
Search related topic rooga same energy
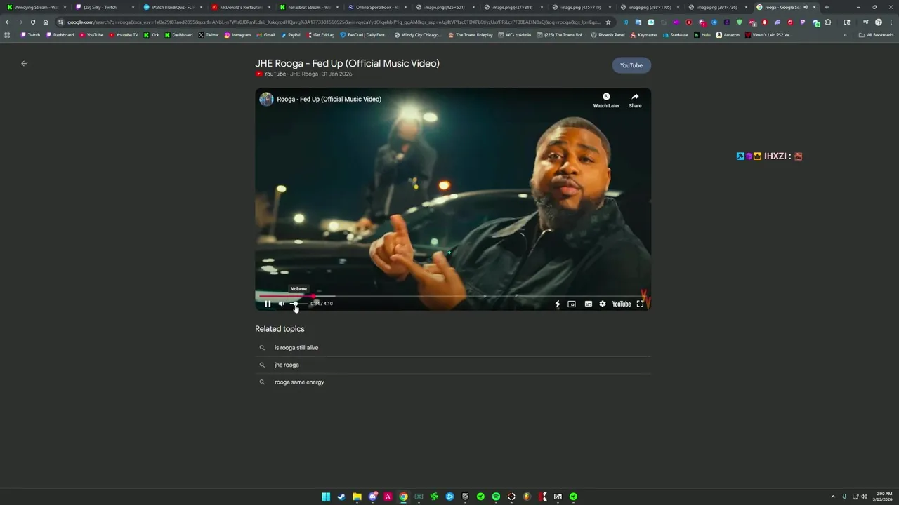(x=453, y=382)
